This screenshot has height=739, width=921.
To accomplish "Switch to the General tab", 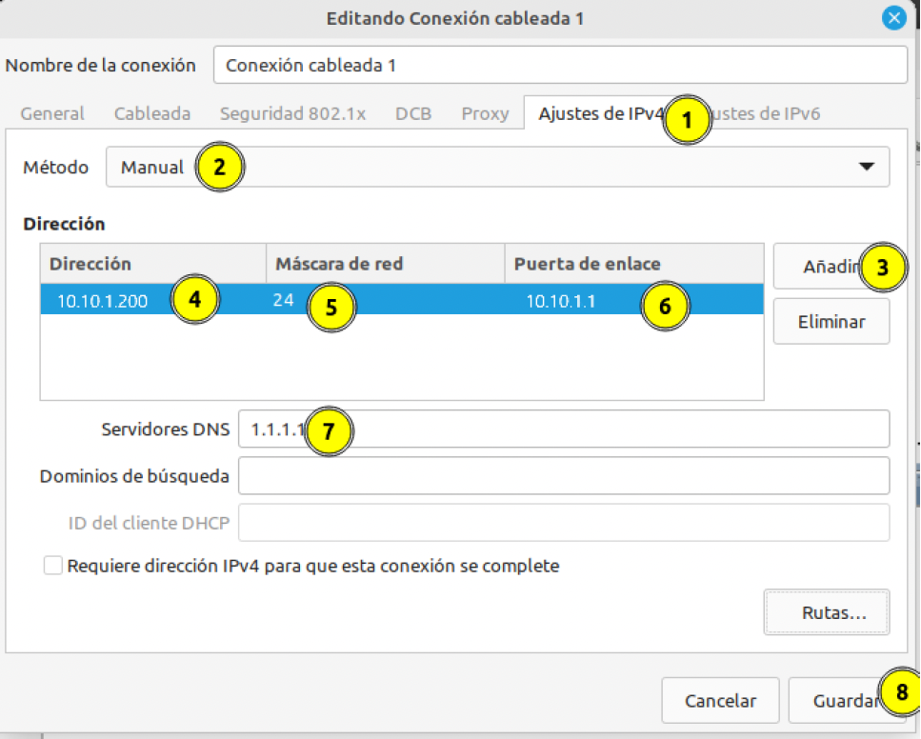I will click(x=51, y=112).
